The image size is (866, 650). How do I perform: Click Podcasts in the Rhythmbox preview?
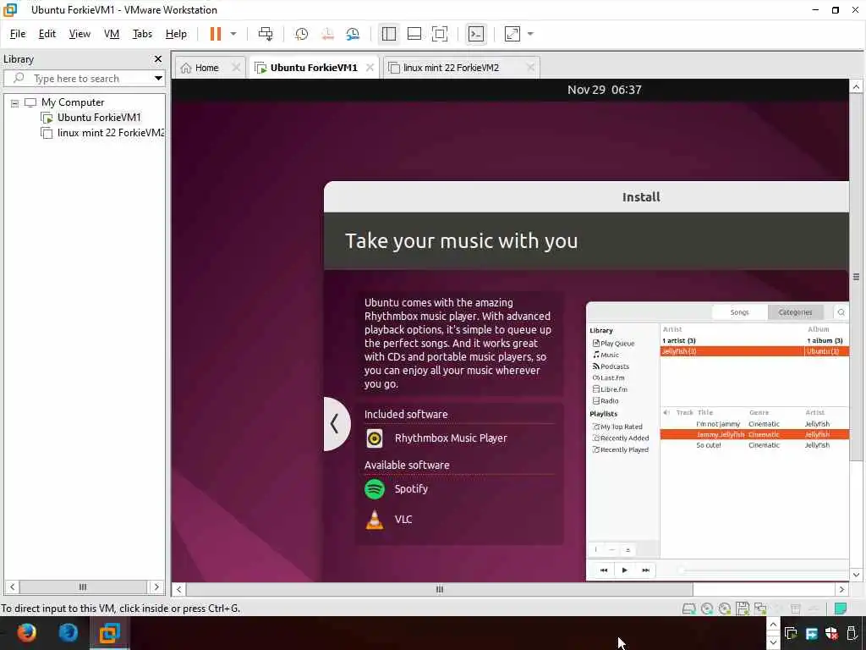611,366
